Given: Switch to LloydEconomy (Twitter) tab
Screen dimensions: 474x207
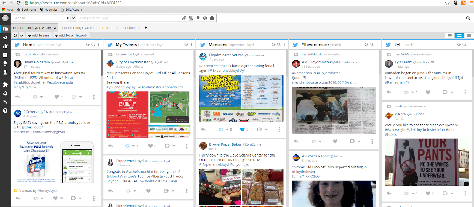Looking at the screenshot, I should (x=77, y=28).
